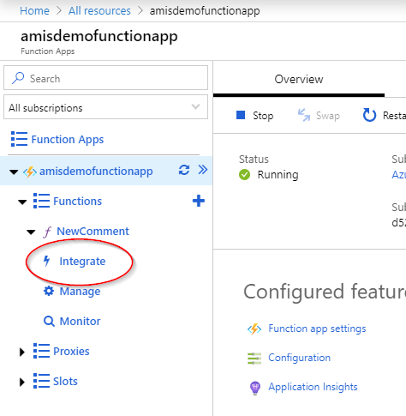Screen dimensions: 406x416
Task: Open the All subscriptions dropdown
Action: (x=105, y=107)
